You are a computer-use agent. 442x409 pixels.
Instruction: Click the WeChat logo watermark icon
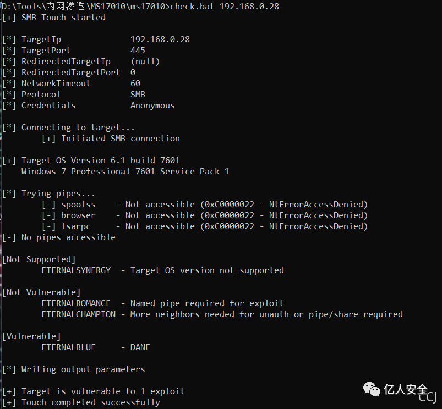(x=372, y=389)
